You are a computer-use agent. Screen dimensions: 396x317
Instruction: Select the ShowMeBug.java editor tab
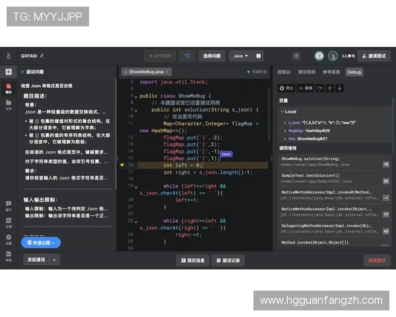click(x=147, y=72)
